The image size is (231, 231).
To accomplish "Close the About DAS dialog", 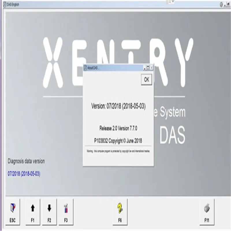I will click(x=152, y=68).
